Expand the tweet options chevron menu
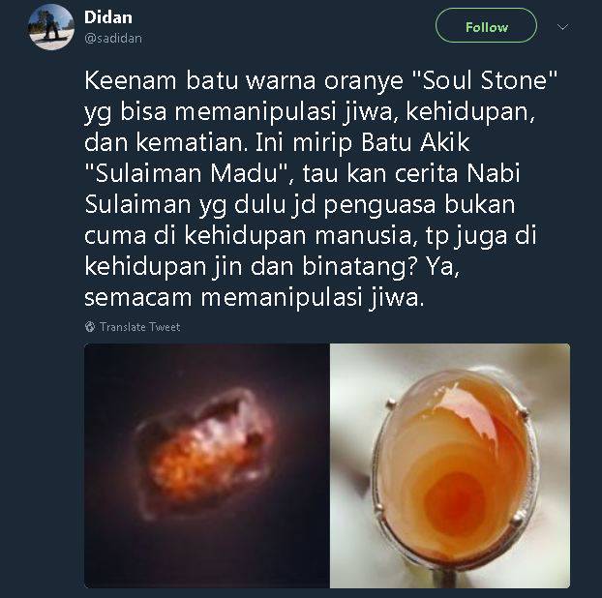Screen dimensions: 602x598 (x=562, y=27)
